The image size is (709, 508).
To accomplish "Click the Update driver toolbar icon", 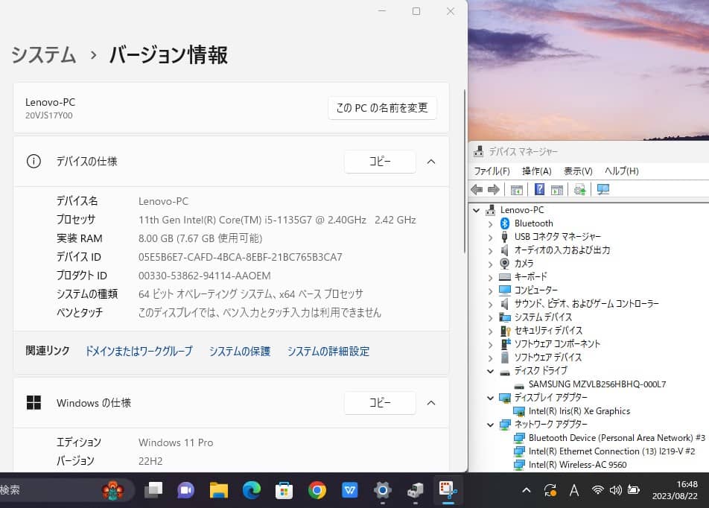I will tap(579, 189).
